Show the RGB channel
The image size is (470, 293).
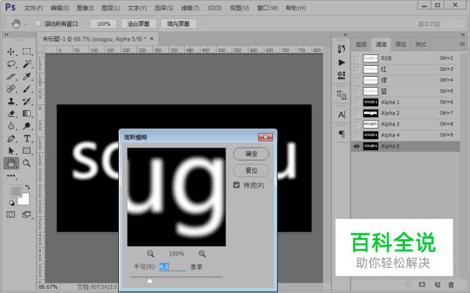click(357, 58)
